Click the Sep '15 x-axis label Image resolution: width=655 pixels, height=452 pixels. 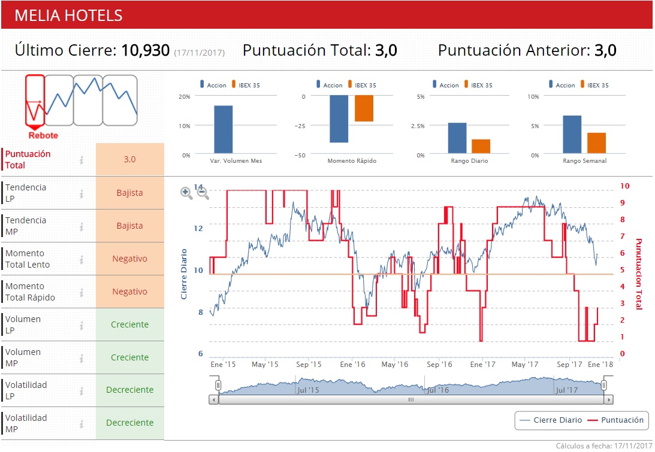tap(309, 365)
